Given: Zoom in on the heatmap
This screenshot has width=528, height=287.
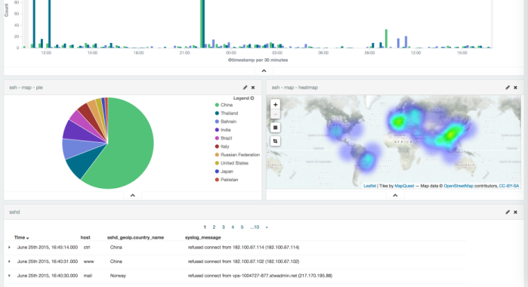Looking at the screenshot, I should pyautogui.click(x=275, y=105).
